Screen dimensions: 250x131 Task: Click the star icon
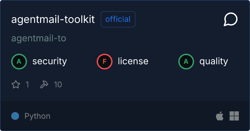(x=16, y=85)
